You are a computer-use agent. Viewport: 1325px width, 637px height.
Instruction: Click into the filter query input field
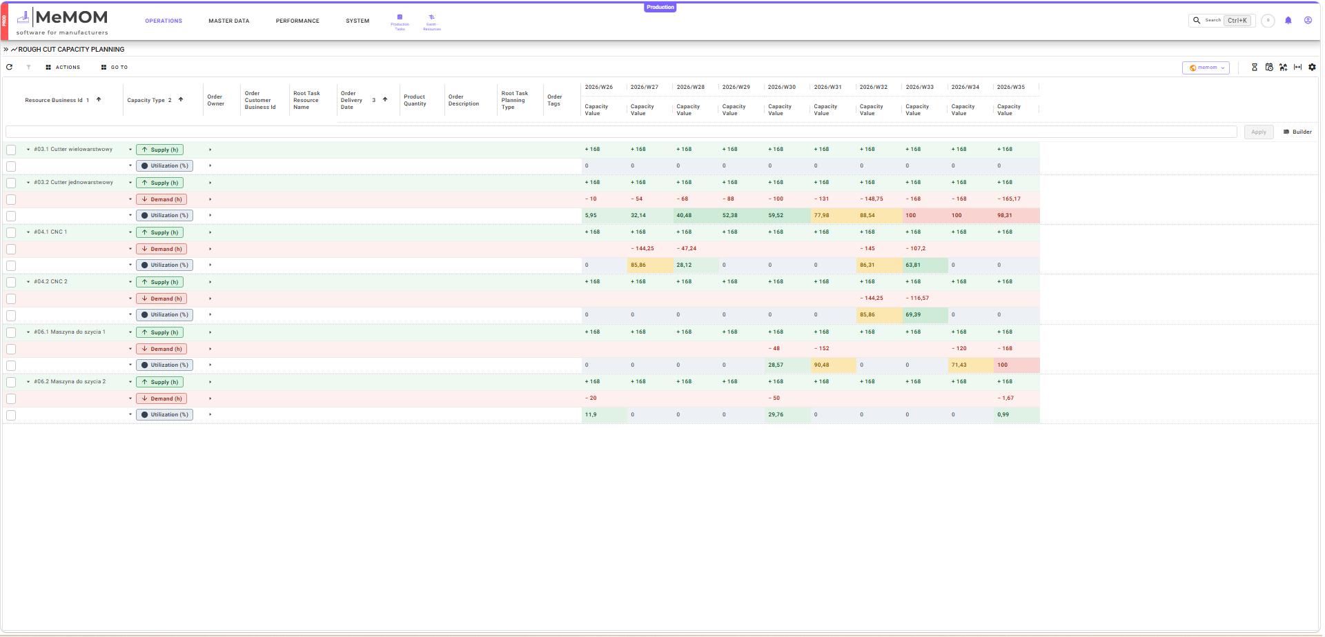click(x=621, y=132)
